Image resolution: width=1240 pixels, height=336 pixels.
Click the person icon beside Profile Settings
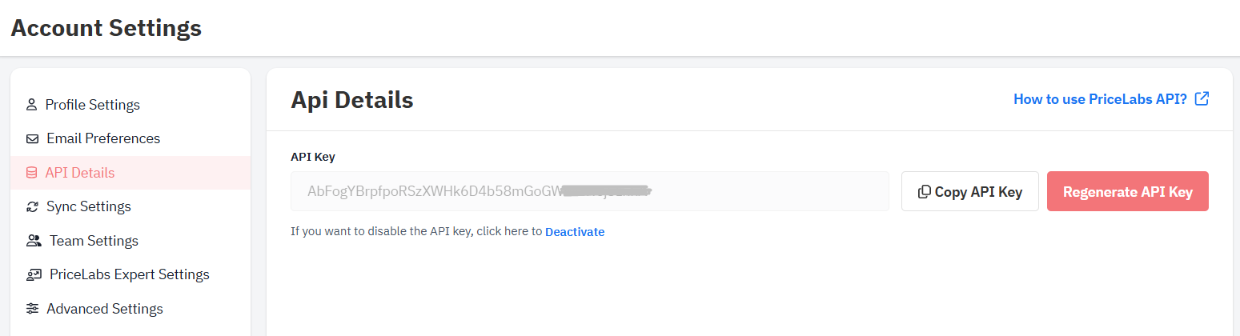click(32, 105)
